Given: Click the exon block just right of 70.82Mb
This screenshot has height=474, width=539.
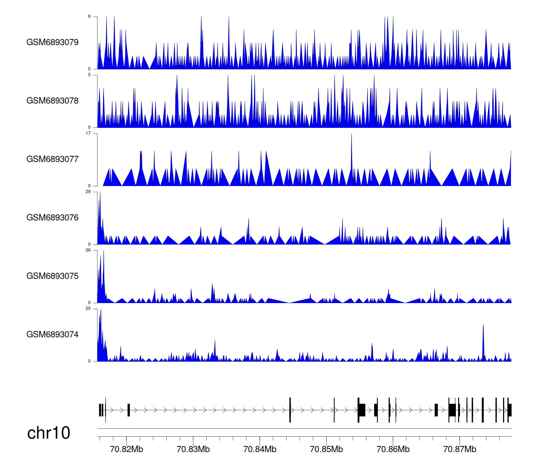Looking at the screenshot, I should pos(129,410).
